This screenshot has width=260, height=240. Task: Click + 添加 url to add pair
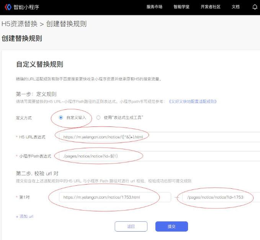(25, 216)
